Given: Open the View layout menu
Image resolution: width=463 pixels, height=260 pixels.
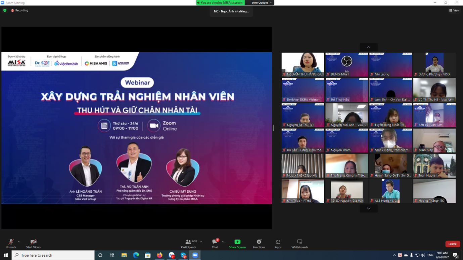Looking at the screenshot, I should pos(454,10).
